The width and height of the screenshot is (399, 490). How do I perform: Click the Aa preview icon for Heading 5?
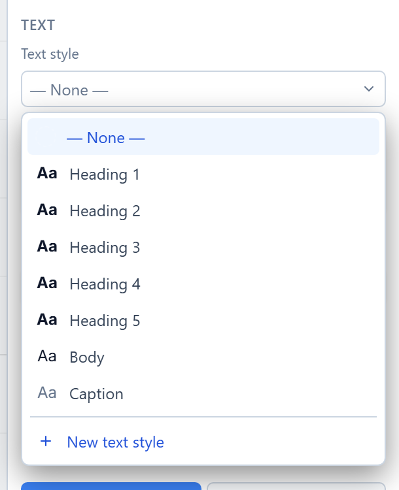(x=47, y=319)
